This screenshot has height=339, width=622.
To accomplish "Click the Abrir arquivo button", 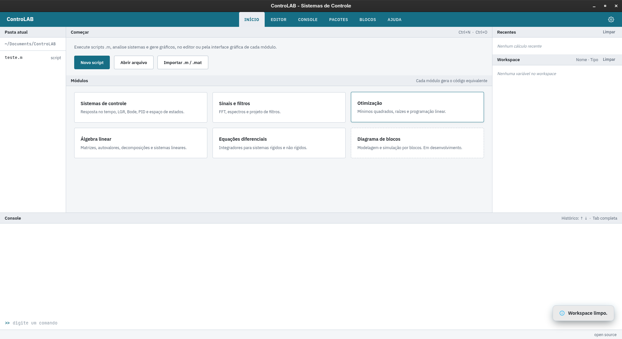I will click(134, 62).
